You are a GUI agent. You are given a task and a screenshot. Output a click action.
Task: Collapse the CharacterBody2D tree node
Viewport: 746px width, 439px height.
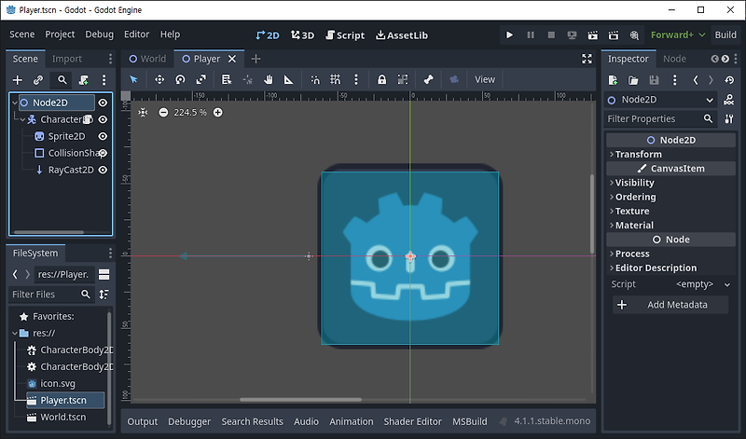click(x=22, y=119)
